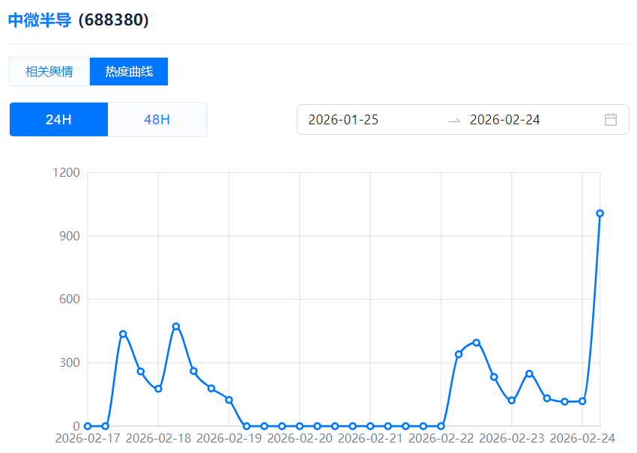Switch to the 48H time range
This screenshot has height=453, width=637.
[x=157, y=120]
